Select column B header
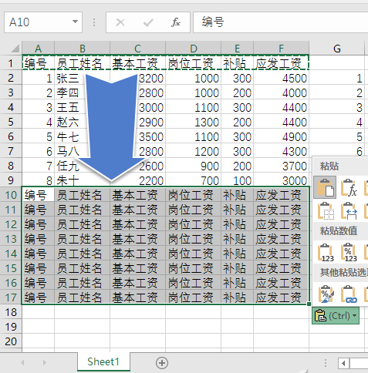This screenshot has width=368, height=373. point(83,48)
